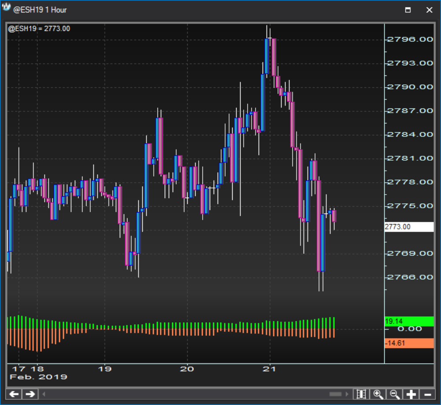Image resolution: width=441 pixels, height=405 pixels.
Task: Maximize the @ESH19 1 Hour window
Action: pos(408,10)
